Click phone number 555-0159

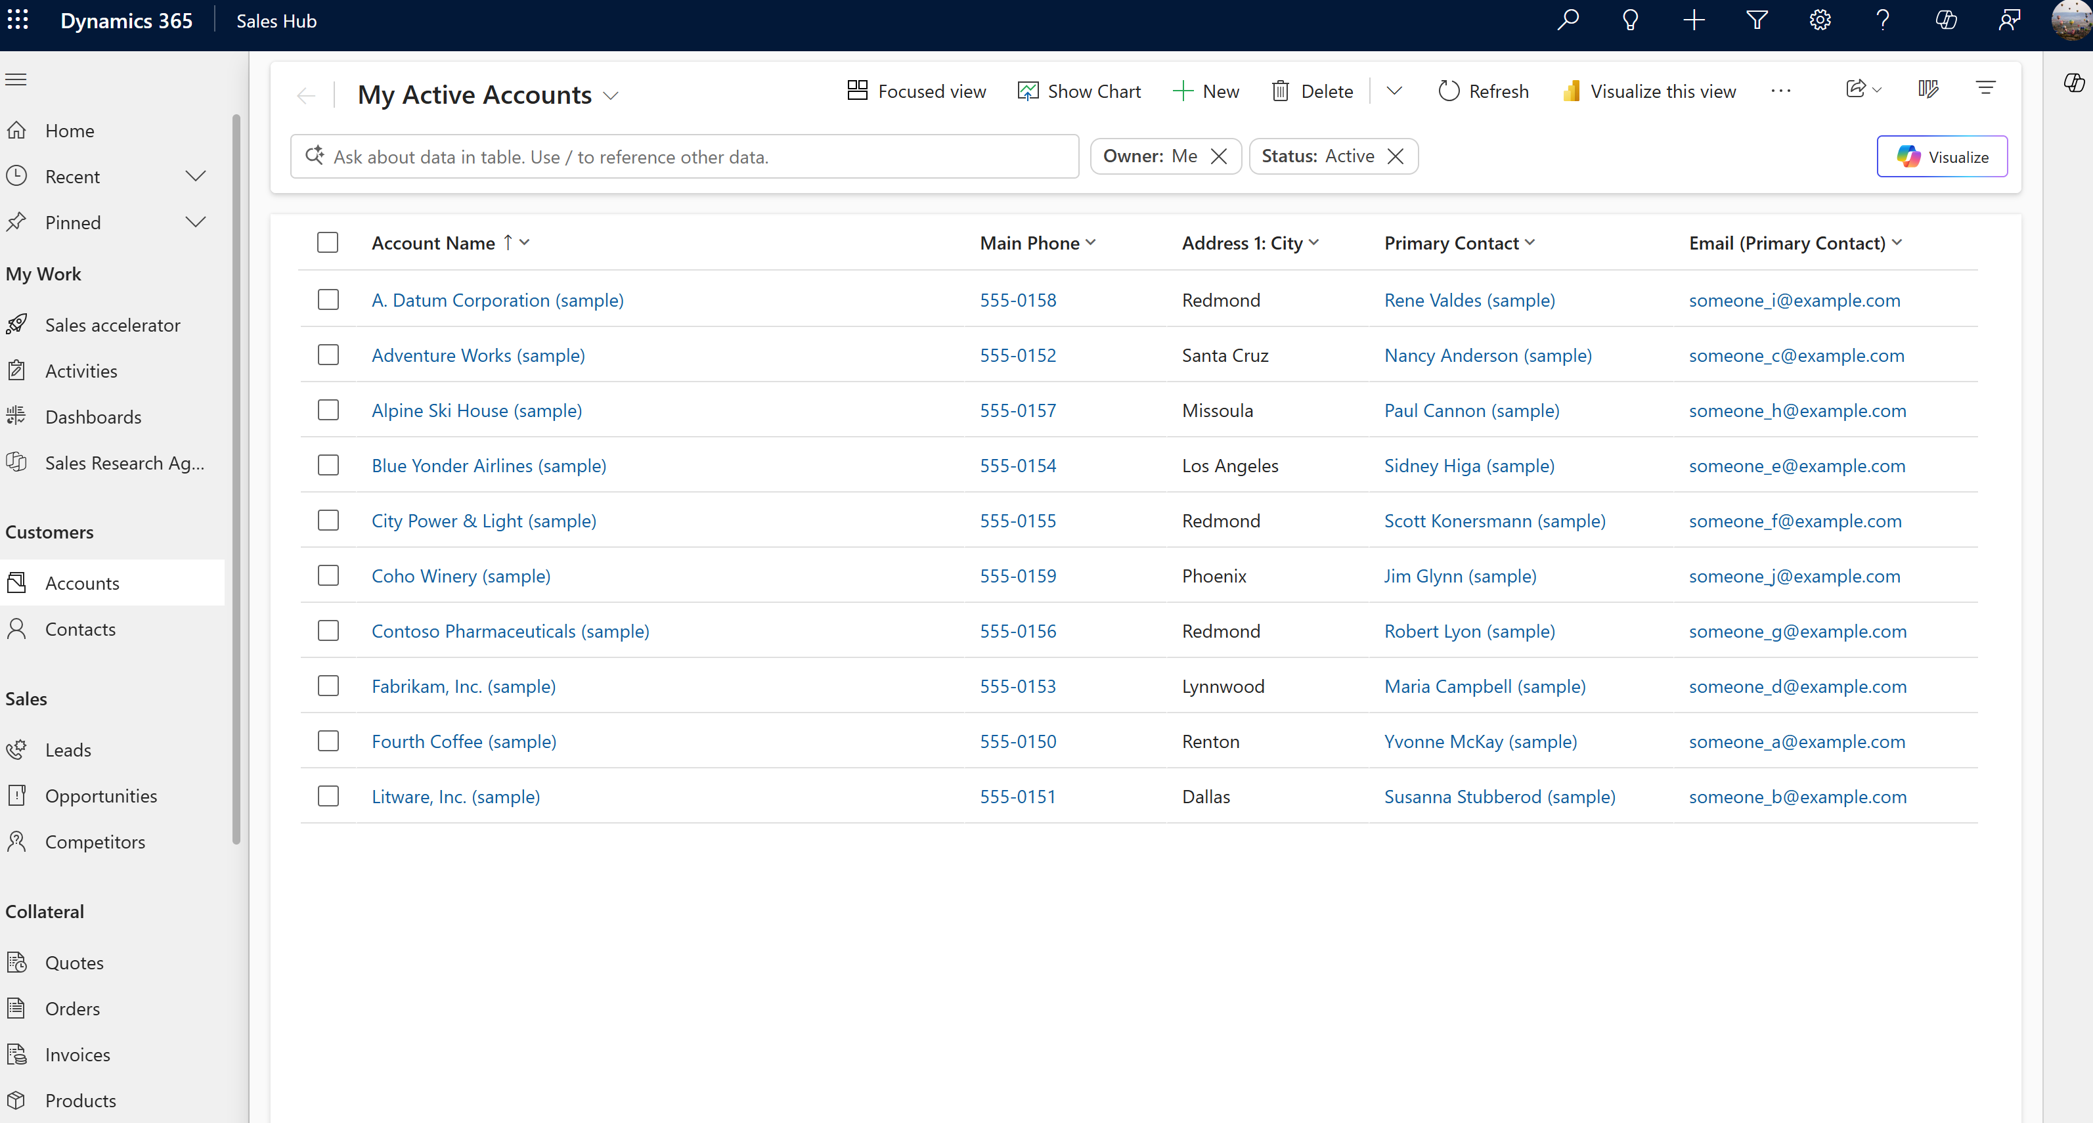pos(1017,576)
